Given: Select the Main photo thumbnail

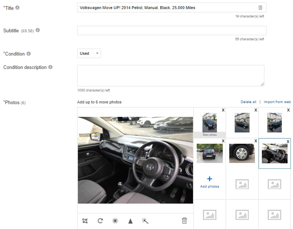Looking at the screenshot, I should 210,123.
